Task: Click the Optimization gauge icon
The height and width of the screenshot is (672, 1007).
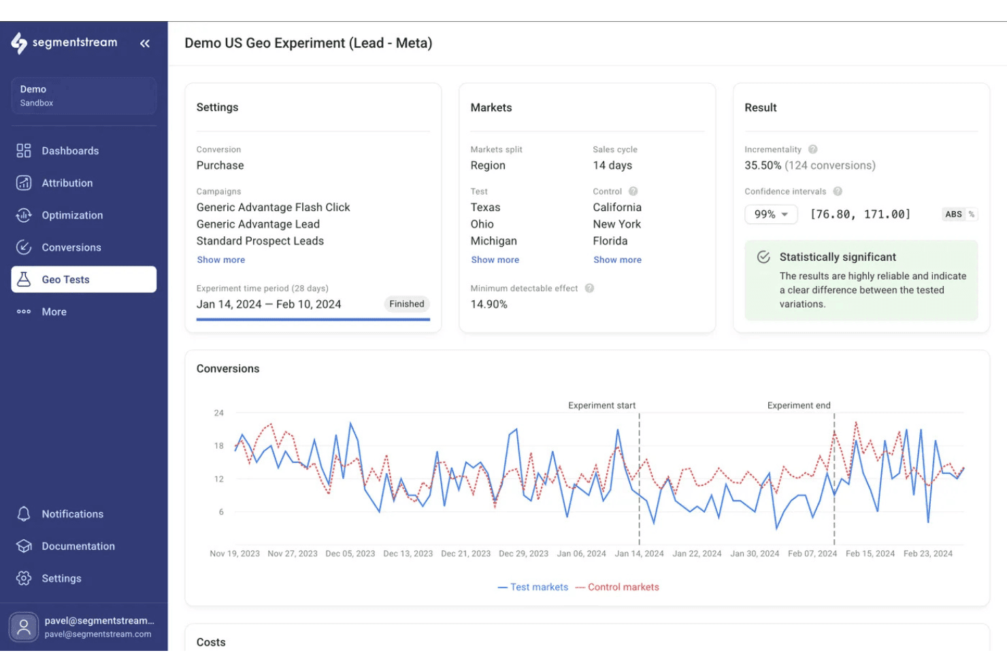Action: click(x=24, y=215)
